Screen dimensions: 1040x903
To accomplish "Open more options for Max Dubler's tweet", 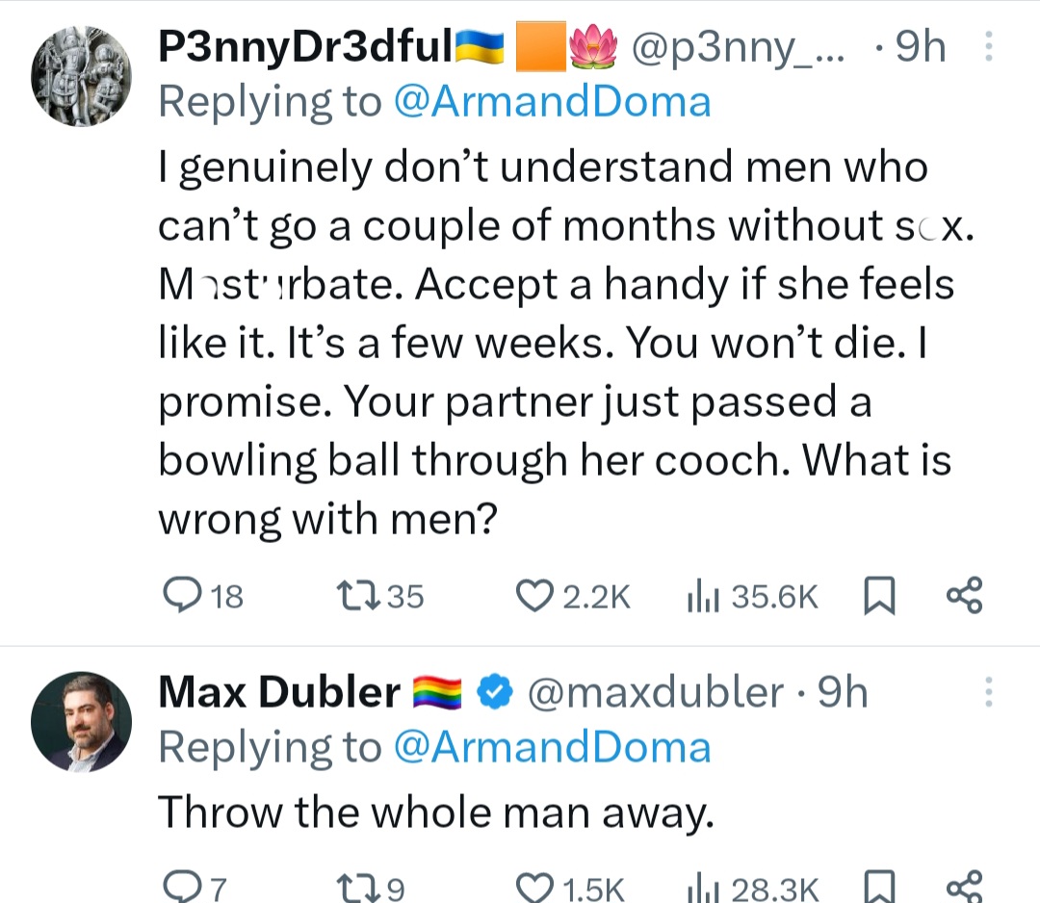I will (x=986, y=693).
